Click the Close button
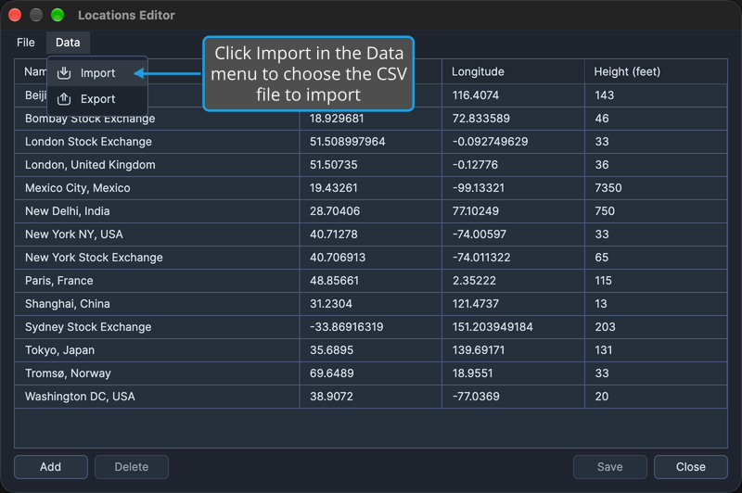This screenshot has height=493, width=742. click(x=691, y=467)
